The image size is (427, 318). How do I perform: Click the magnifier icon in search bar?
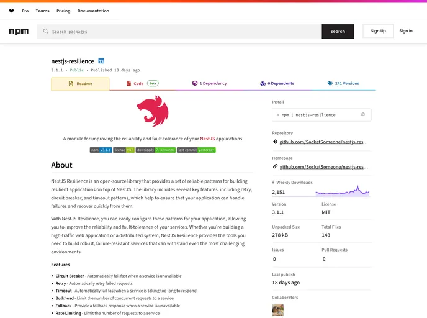(x=46, y=31)
